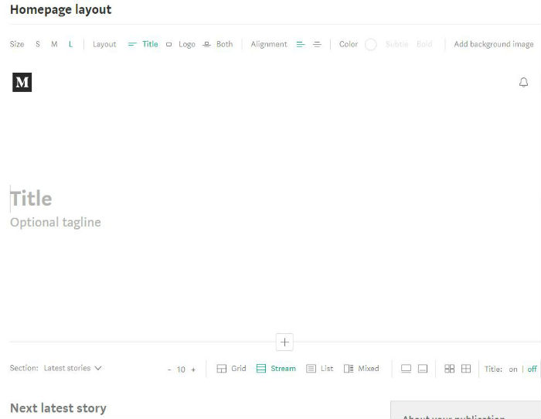The image size is (541, 419).
Task: Select the Both header layout
Action: [218, 45]
